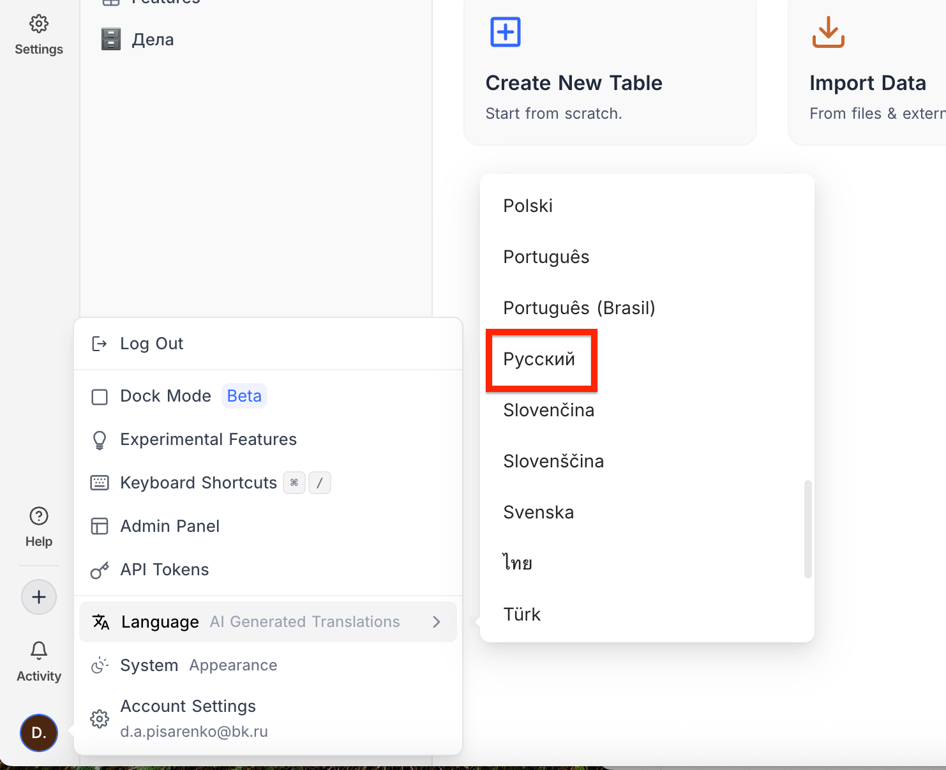The image size is (946, 770).
Task: Click the Keyboard Shortcuts keyboard icon
Action: (x=100, y=483)
